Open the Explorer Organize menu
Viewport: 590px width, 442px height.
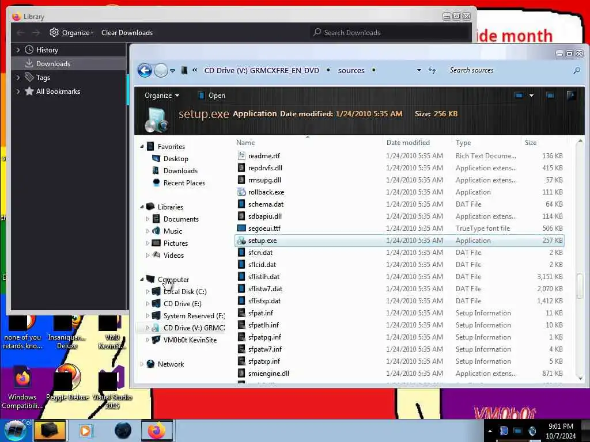coord(162,96)
